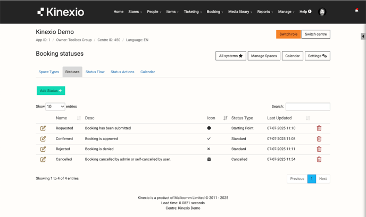Click the Search input field
Viewport: 366px width, 217px height.
(307, 107)
